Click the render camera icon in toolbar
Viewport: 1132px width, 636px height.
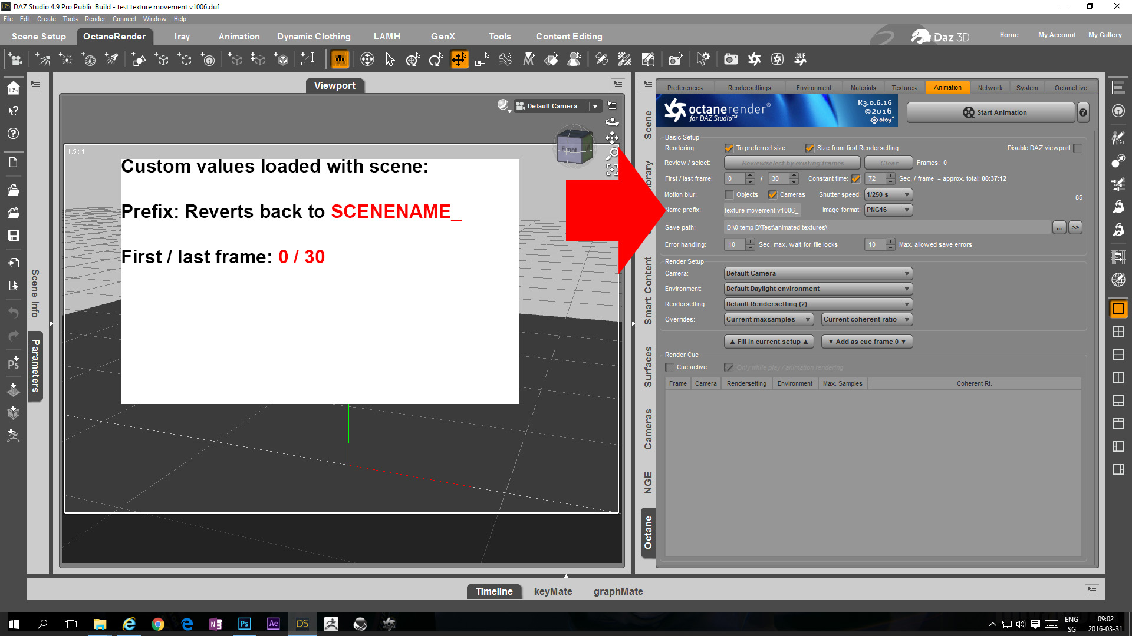(x=731, y=59)
